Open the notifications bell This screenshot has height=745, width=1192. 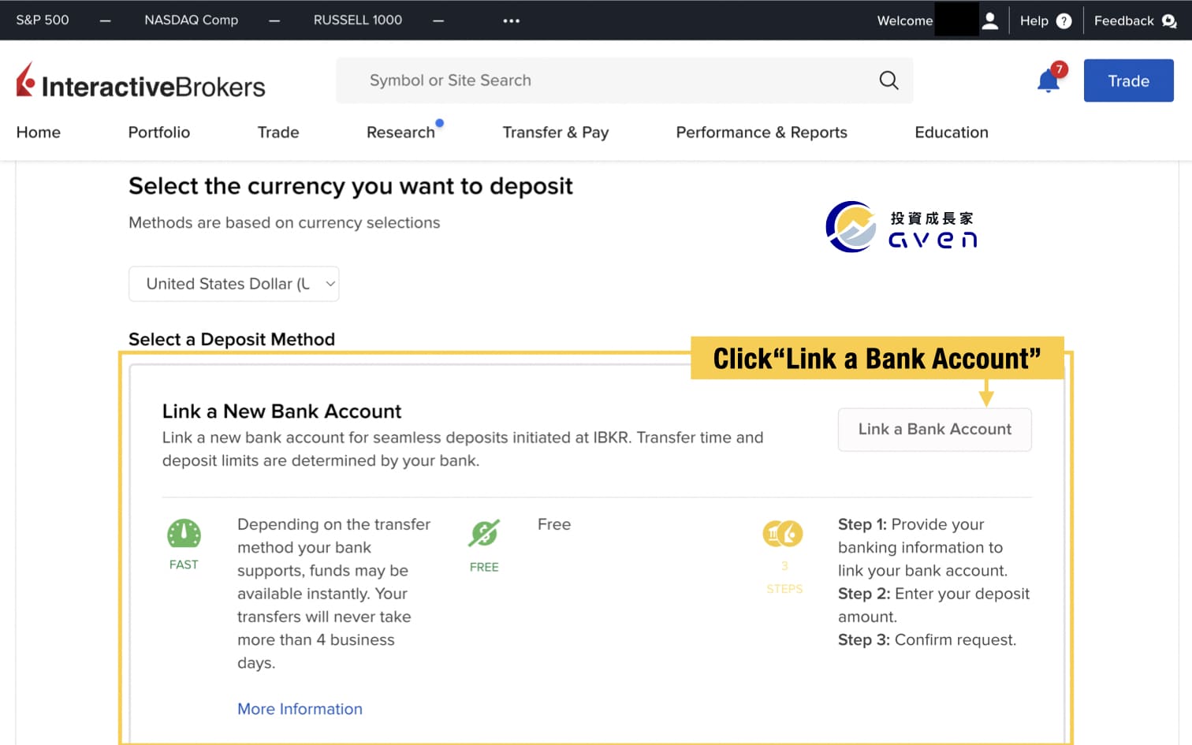click(1049, 80)
